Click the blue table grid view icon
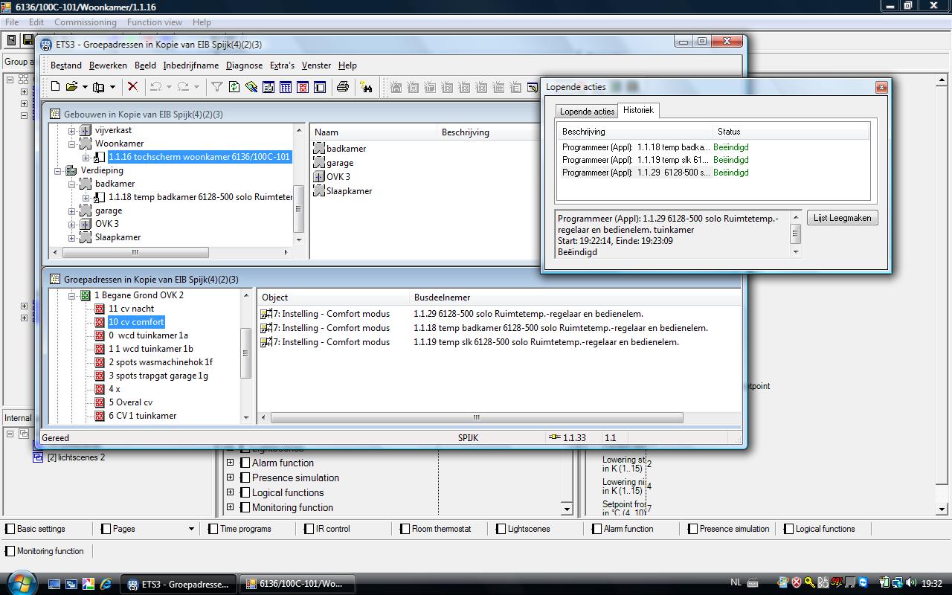The height and width of the screenshot is (595, 952). click(x=286, y=87)
